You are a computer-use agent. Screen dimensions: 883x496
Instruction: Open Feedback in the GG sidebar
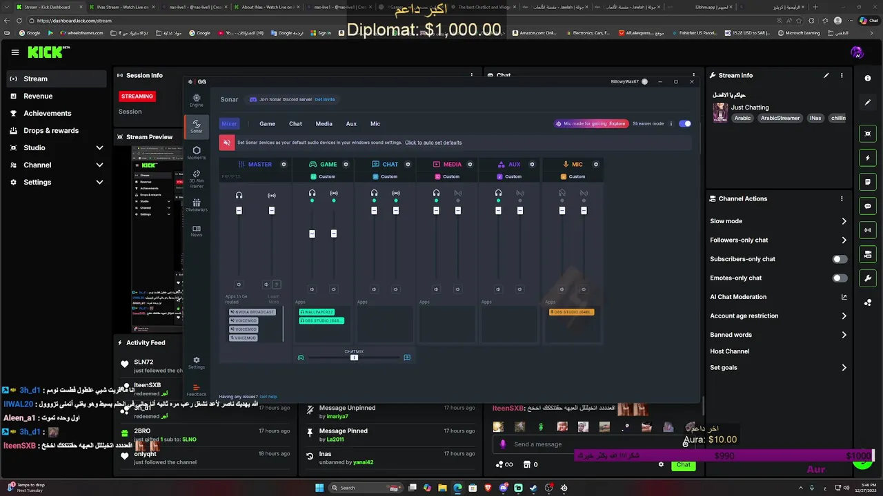[197, 390]
